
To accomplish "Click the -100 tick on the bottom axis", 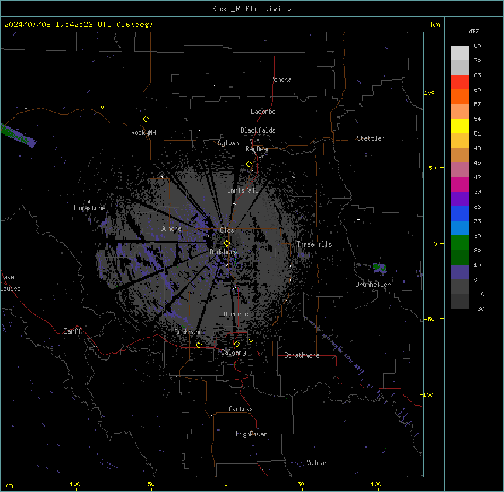I will click(x=74, y=484).
